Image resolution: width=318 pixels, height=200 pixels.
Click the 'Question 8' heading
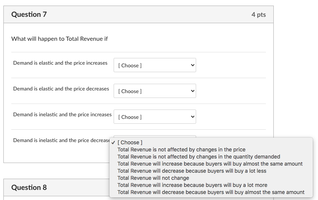coord(29,187)
